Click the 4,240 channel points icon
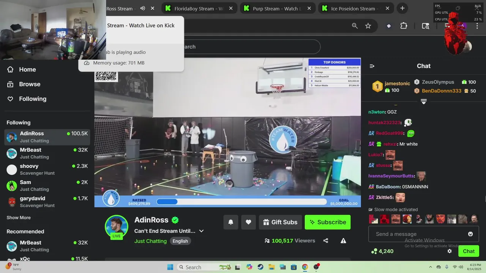486x273 pixels. tap(374, 251)
